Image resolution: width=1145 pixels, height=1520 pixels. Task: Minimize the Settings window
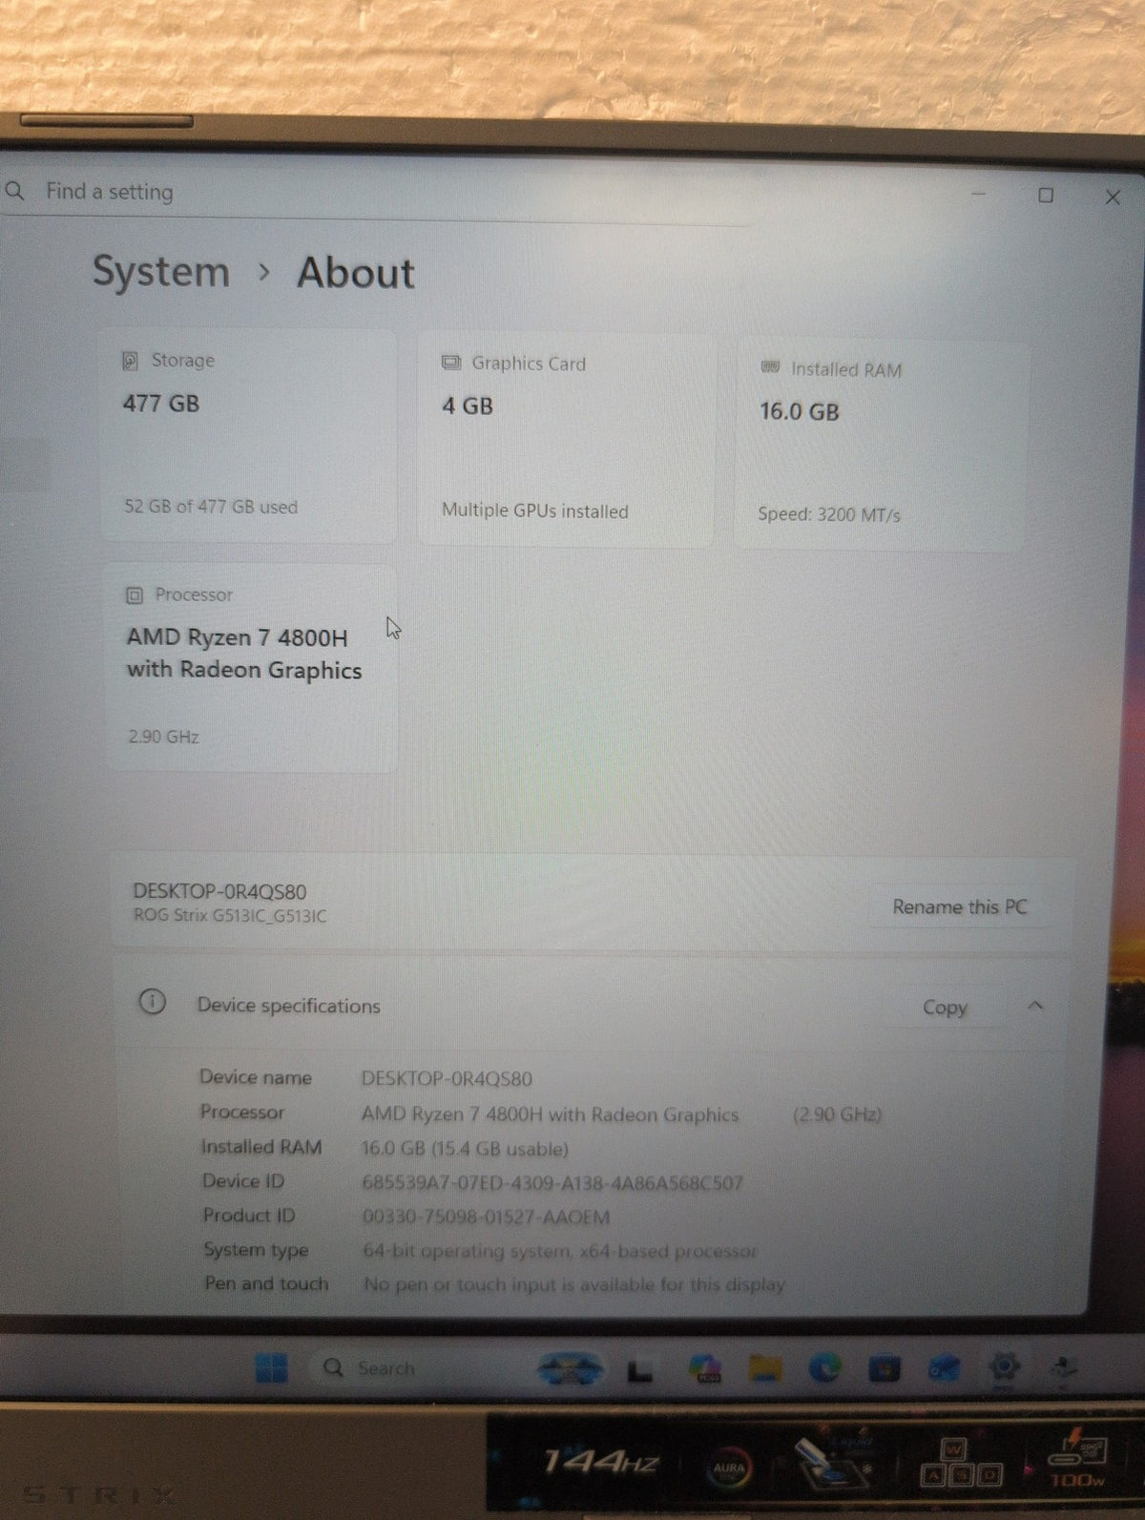tap(978, 194)
